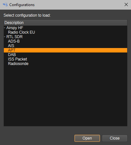Pick the AIS configuration entry
Screen dimensions: 131x145
point(11,46)
